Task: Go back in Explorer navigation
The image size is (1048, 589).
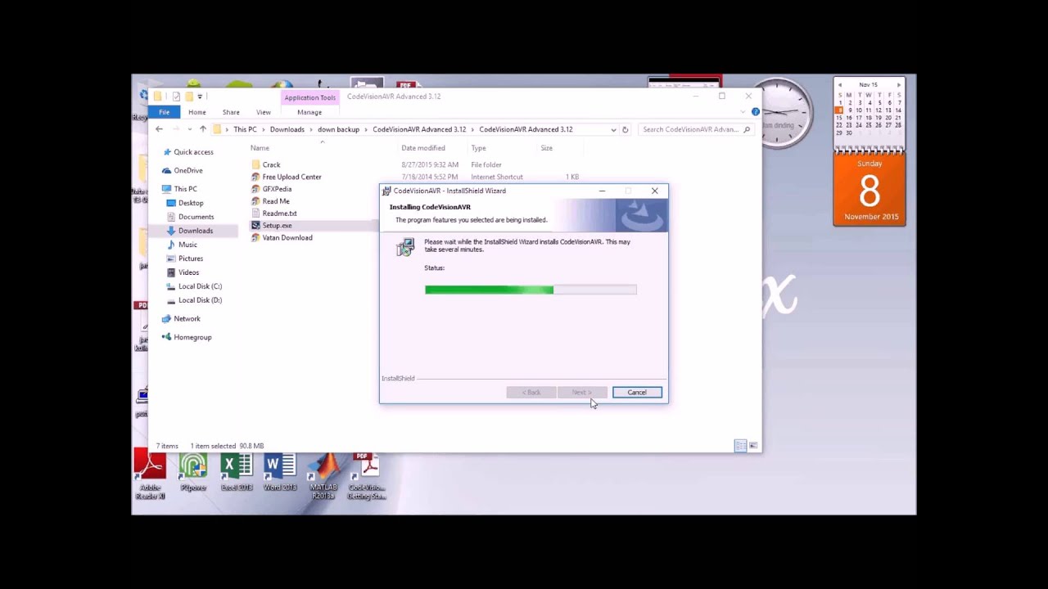Action: click(160, 129)
